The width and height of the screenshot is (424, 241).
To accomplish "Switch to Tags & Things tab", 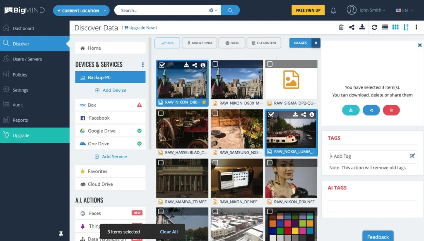I will pos(200,43).
